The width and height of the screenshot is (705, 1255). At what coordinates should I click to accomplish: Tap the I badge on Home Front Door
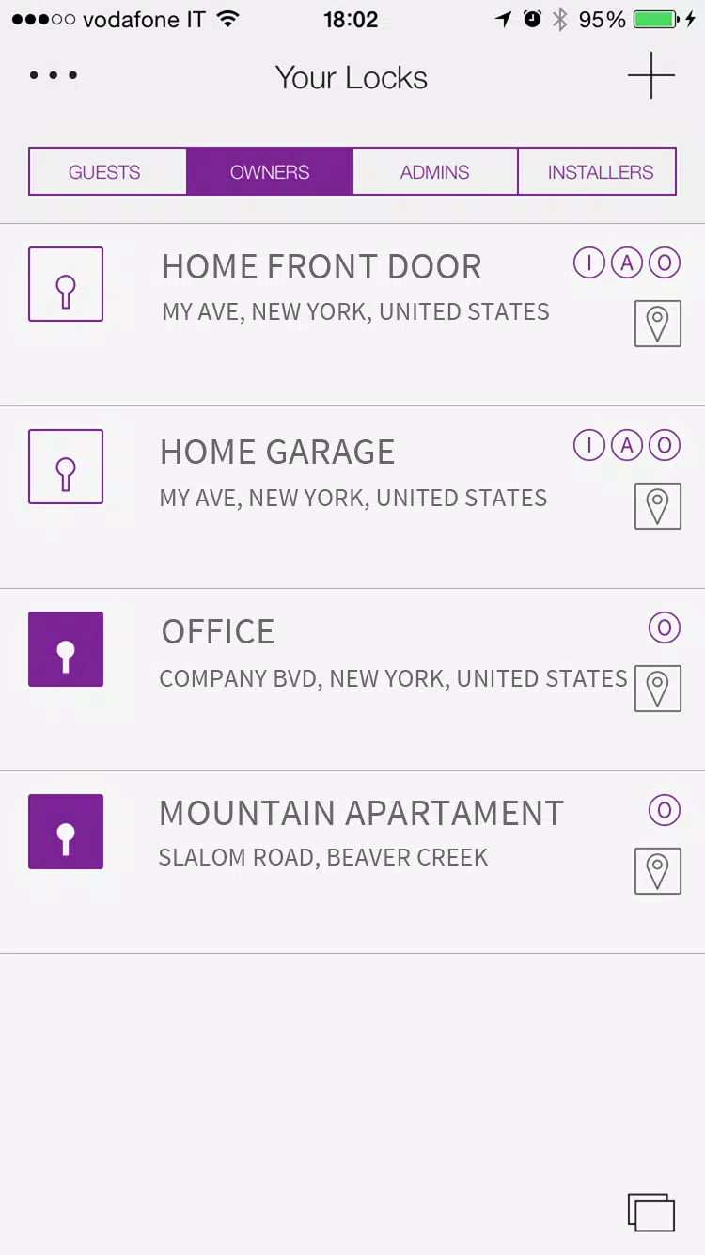589,263
